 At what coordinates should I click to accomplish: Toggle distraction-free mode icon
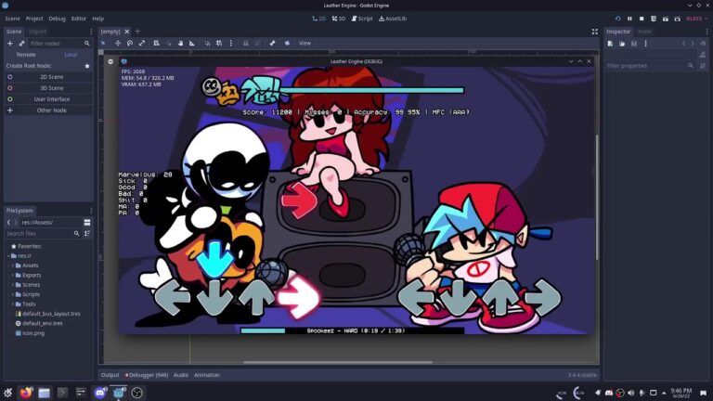tap(595, 32)
